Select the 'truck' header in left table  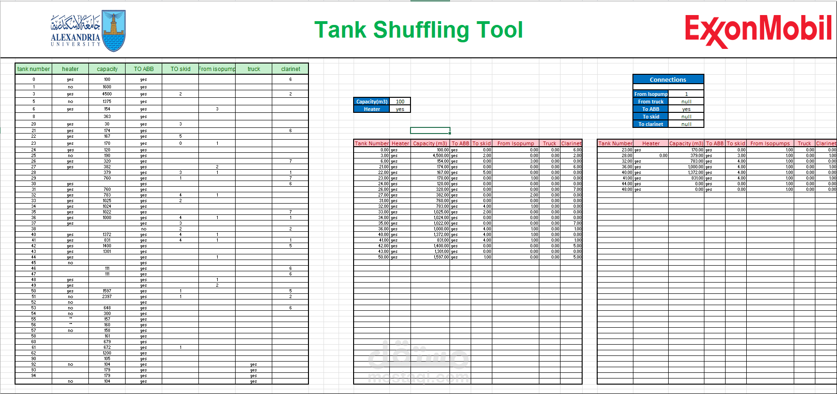(x=253, y=69)
